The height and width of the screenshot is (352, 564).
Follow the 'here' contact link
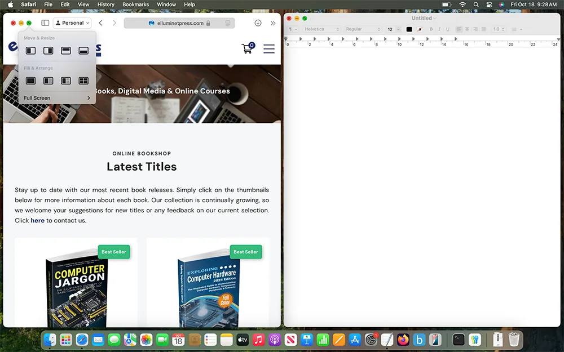coord(37,221)
